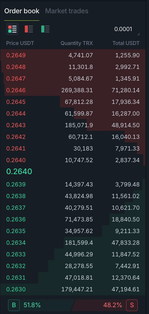Viewport: 149px width, 314px height.
Task: Click the 0.2640 last price indicator
Action: point(19,172)
